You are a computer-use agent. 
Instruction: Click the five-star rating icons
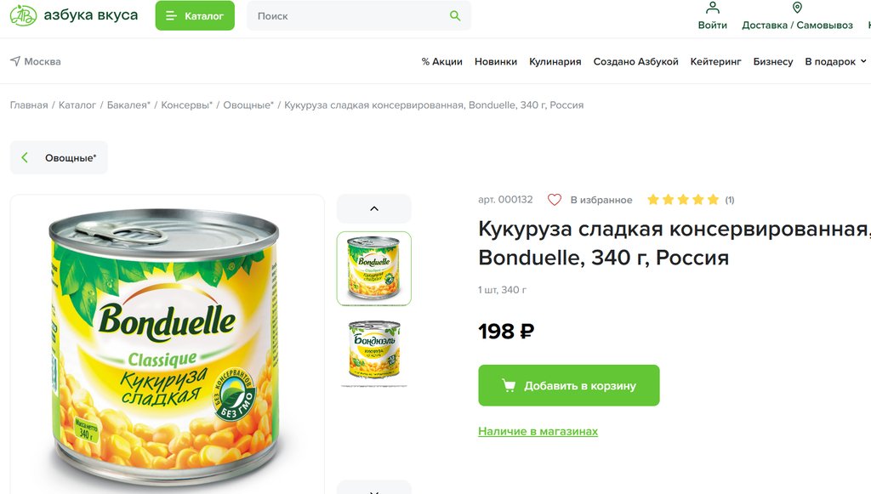683,200
